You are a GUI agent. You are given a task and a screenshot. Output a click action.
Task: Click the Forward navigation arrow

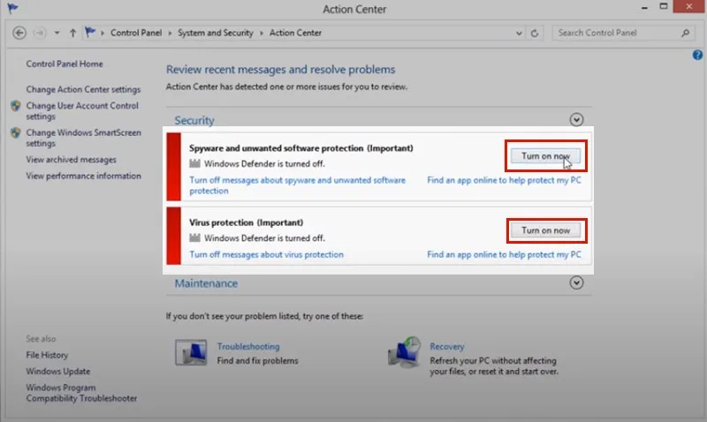[x=40, y=33]
